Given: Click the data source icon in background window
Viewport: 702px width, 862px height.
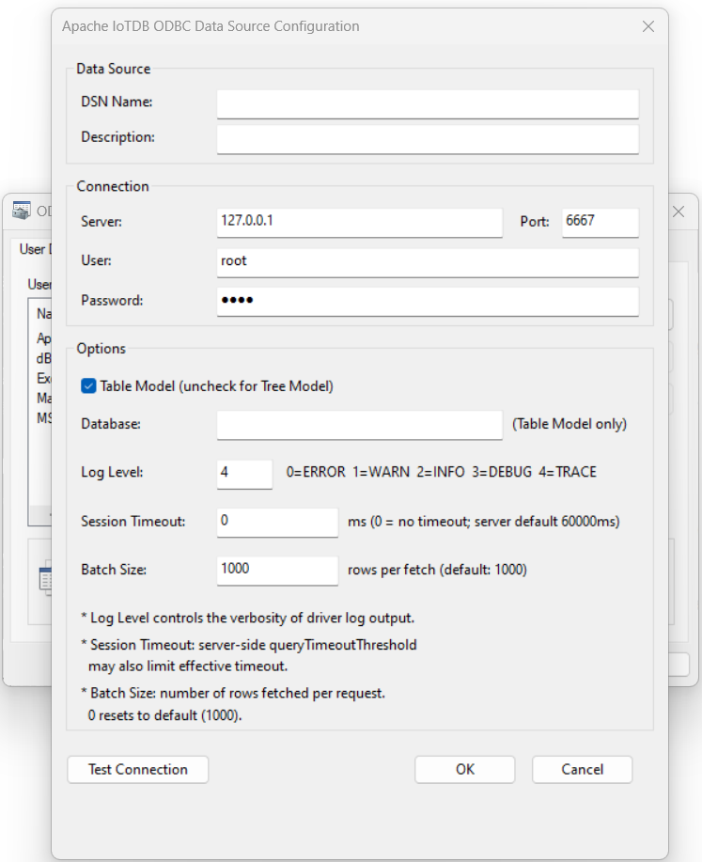Looking at the screenshot, I should (44, 580).
